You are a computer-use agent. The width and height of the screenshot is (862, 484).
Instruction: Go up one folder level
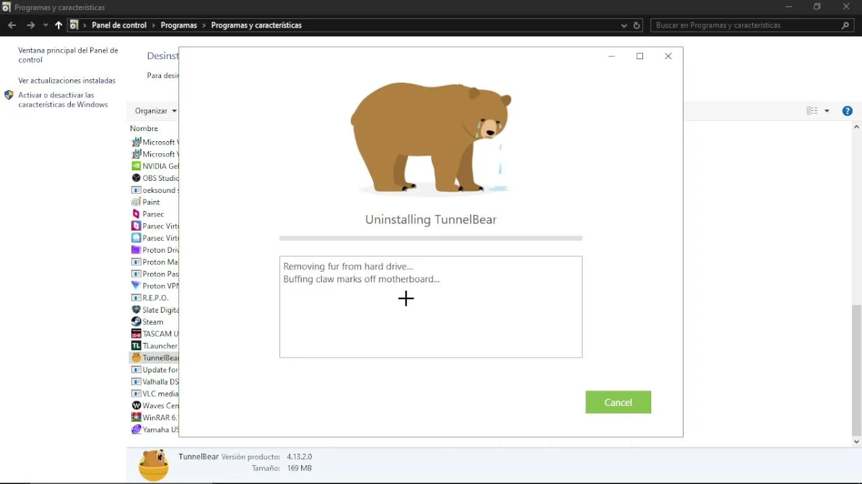tap(59, 25)
